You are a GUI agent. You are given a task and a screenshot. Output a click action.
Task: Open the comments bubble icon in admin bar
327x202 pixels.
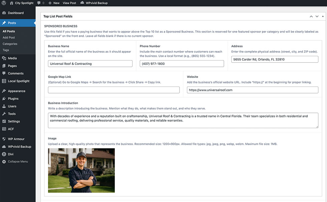pyautogui.click(x=39, y=3)
